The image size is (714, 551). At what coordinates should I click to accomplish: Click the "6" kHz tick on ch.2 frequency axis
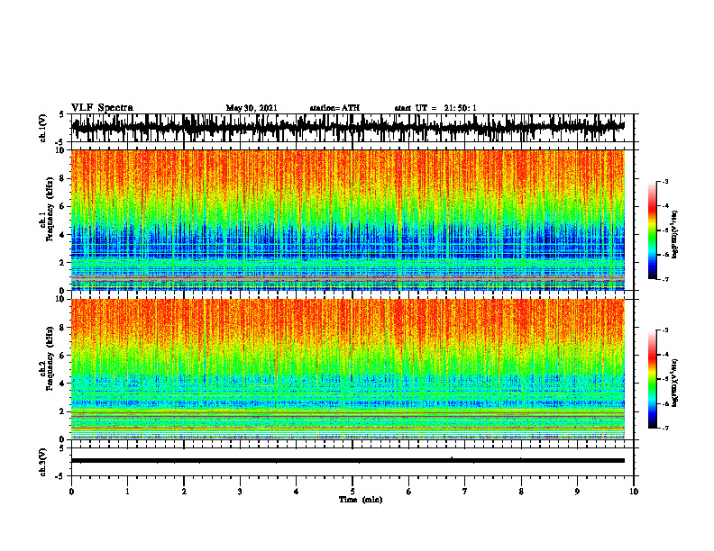click(x=63, y=356)
